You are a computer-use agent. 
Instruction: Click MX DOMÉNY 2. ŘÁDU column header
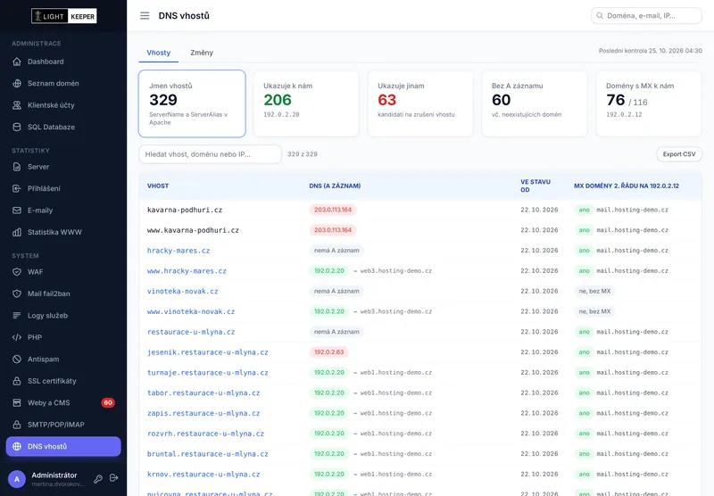pos(627,186)
